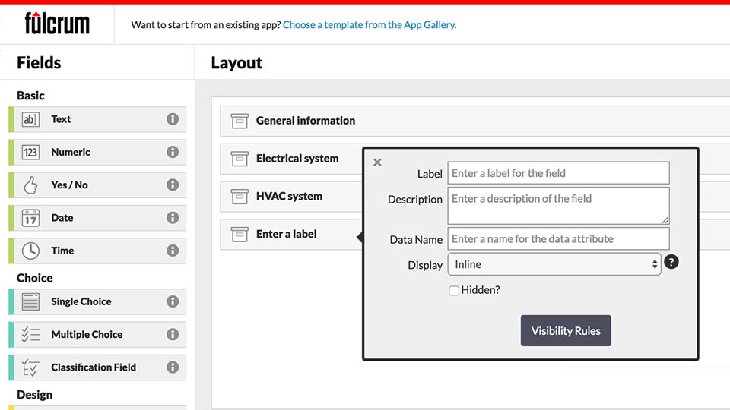Screen dimensions: 730x410
Task: Click the Single Choice list icon
Action: tap(30, 301)
